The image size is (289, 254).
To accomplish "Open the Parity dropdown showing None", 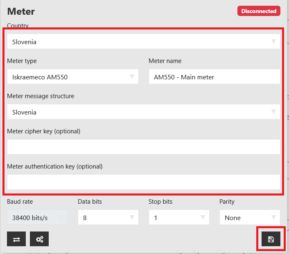I will click(x=250, y=217).
